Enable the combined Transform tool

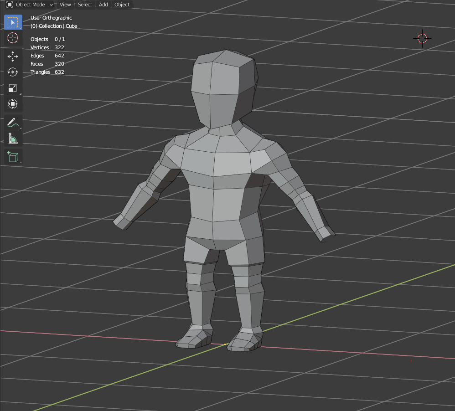pos(13,104)
